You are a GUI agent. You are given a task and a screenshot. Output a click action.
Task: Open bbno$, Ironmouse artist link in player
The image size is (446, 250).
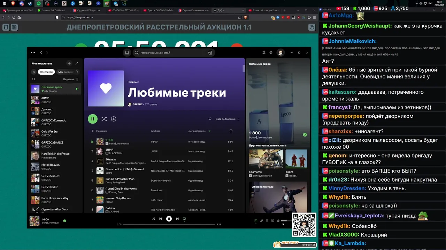pyautogui.click(x=51, y=223)
